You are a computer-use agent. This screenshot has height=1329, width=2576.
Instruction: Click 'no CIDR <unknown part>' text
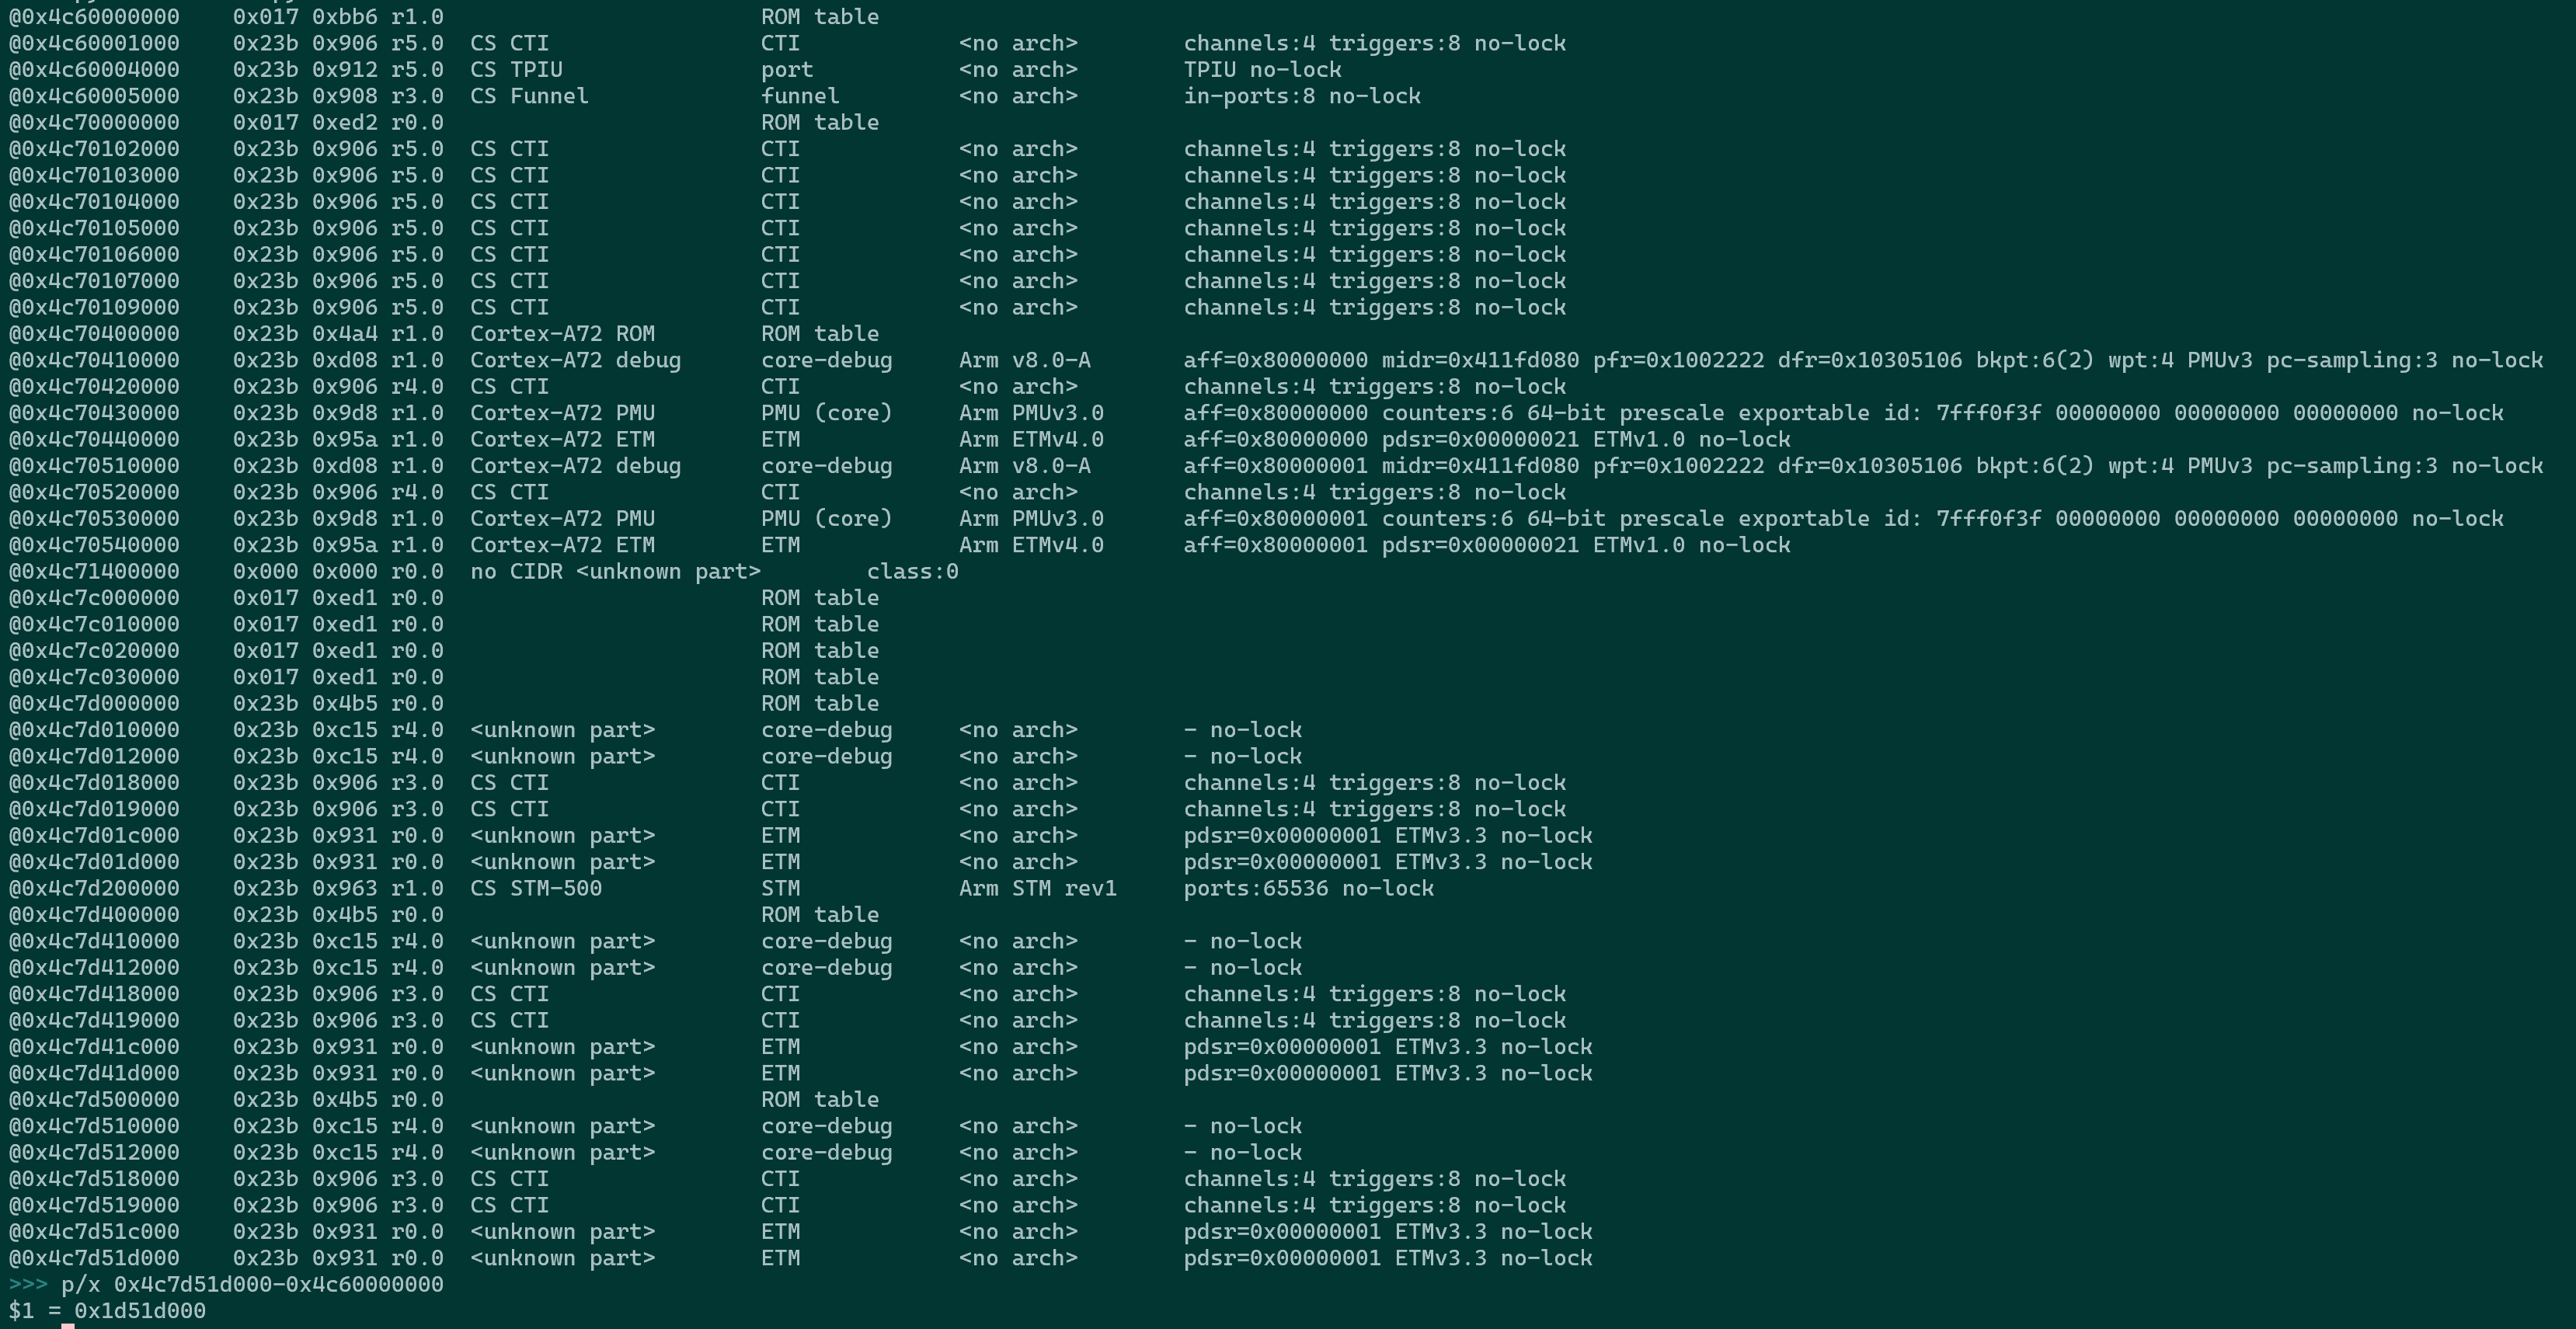(x=615, y=571)
